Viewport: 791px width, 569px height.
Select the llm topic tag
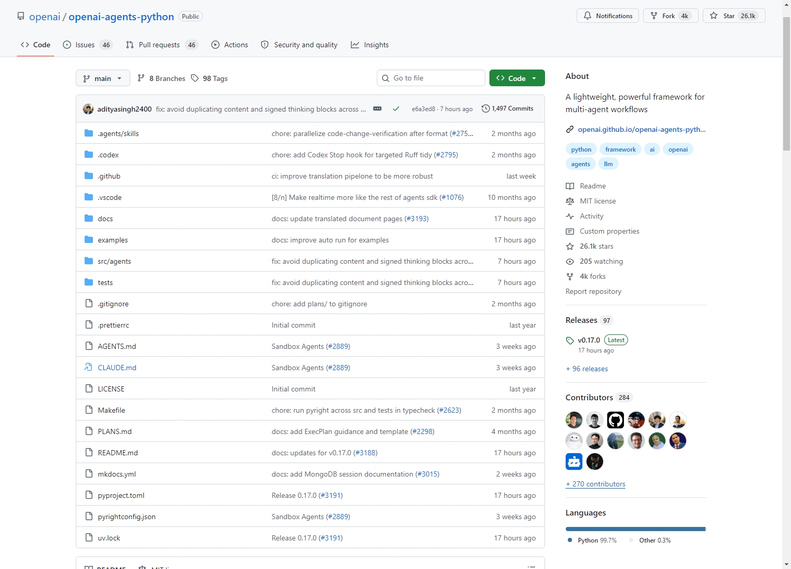pyautogui.click(x=608, y=164)
